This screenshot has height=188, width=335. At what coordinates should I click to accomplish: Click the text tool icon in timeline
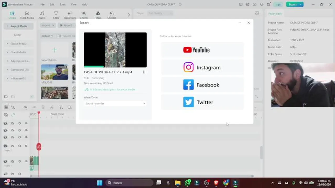click(61, 107)
